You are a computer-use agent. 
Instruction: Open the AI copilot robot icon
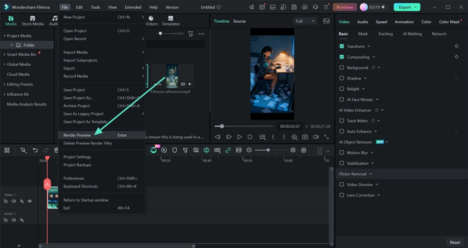(x=154, y=150)
